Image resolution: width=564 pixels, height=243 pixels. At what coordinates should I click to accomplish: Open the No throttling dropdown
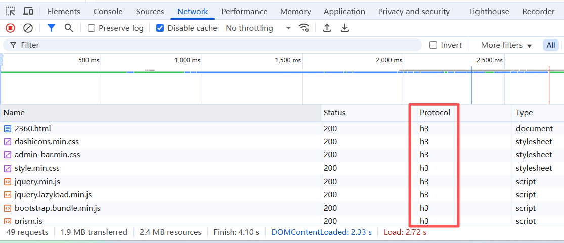[258, 28]
